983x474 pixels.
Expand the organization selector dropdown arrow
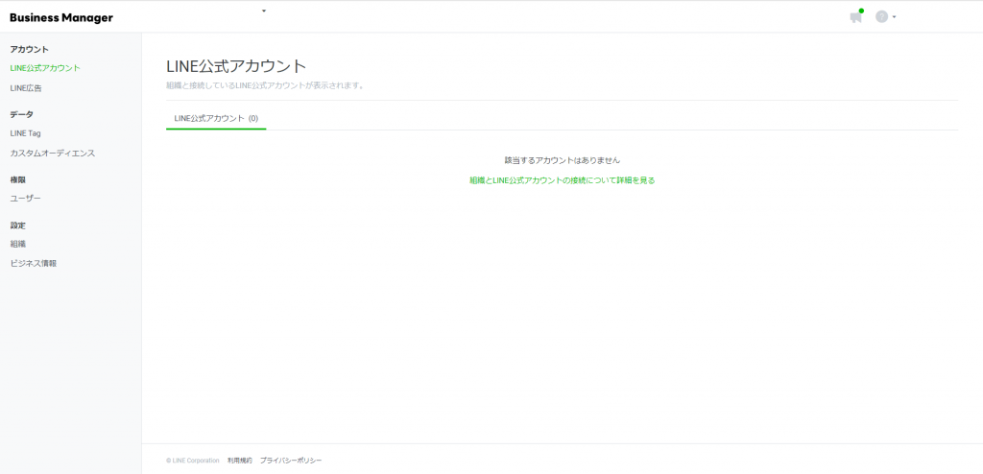tap(264, 11)
